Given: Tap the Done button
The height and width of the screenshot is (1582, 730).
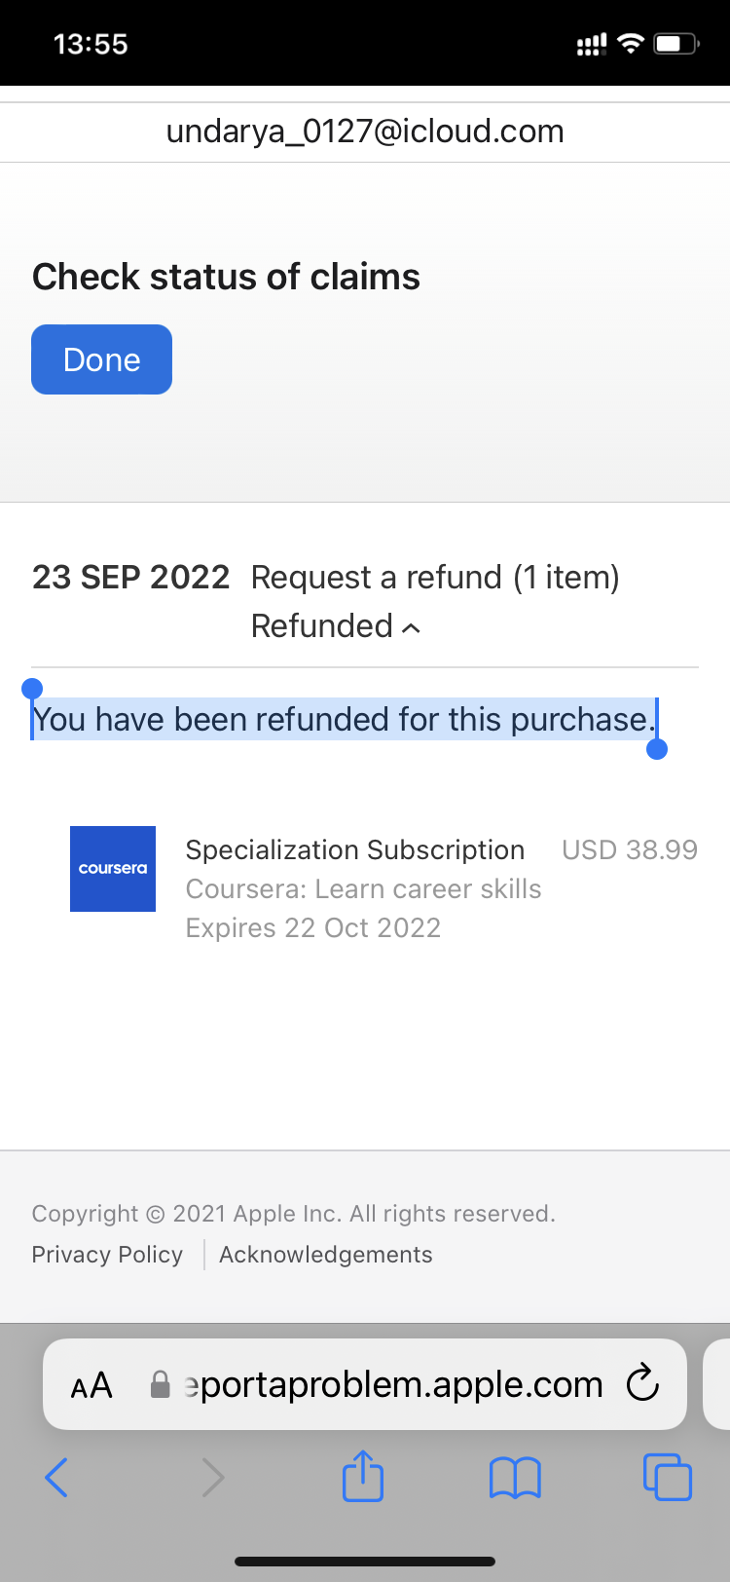Looking at the screenshot, I should (x=101, y=359).
